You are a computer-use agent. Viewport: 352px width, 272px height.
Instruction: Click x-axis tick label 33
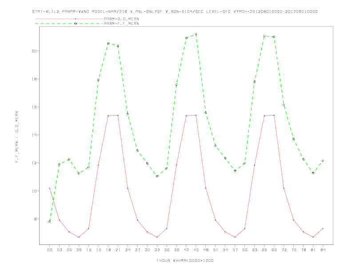(x=157, y=250)
